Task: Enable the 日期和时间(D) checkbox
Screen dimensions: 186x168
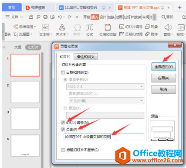Action: [63, 72]
